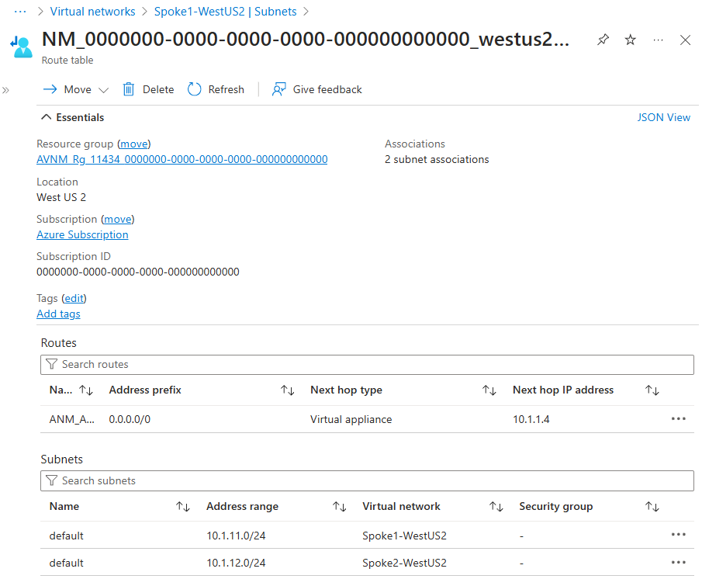
Task: Go to Spoke1-WestUS2 | Subnets breadcrumb
Action: [x=225, y=12]
